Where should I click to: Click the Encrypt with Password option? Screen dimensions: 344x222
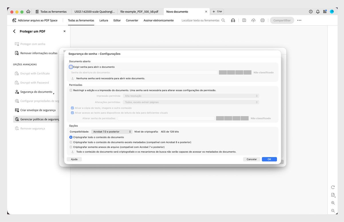(x=32, y=83)
